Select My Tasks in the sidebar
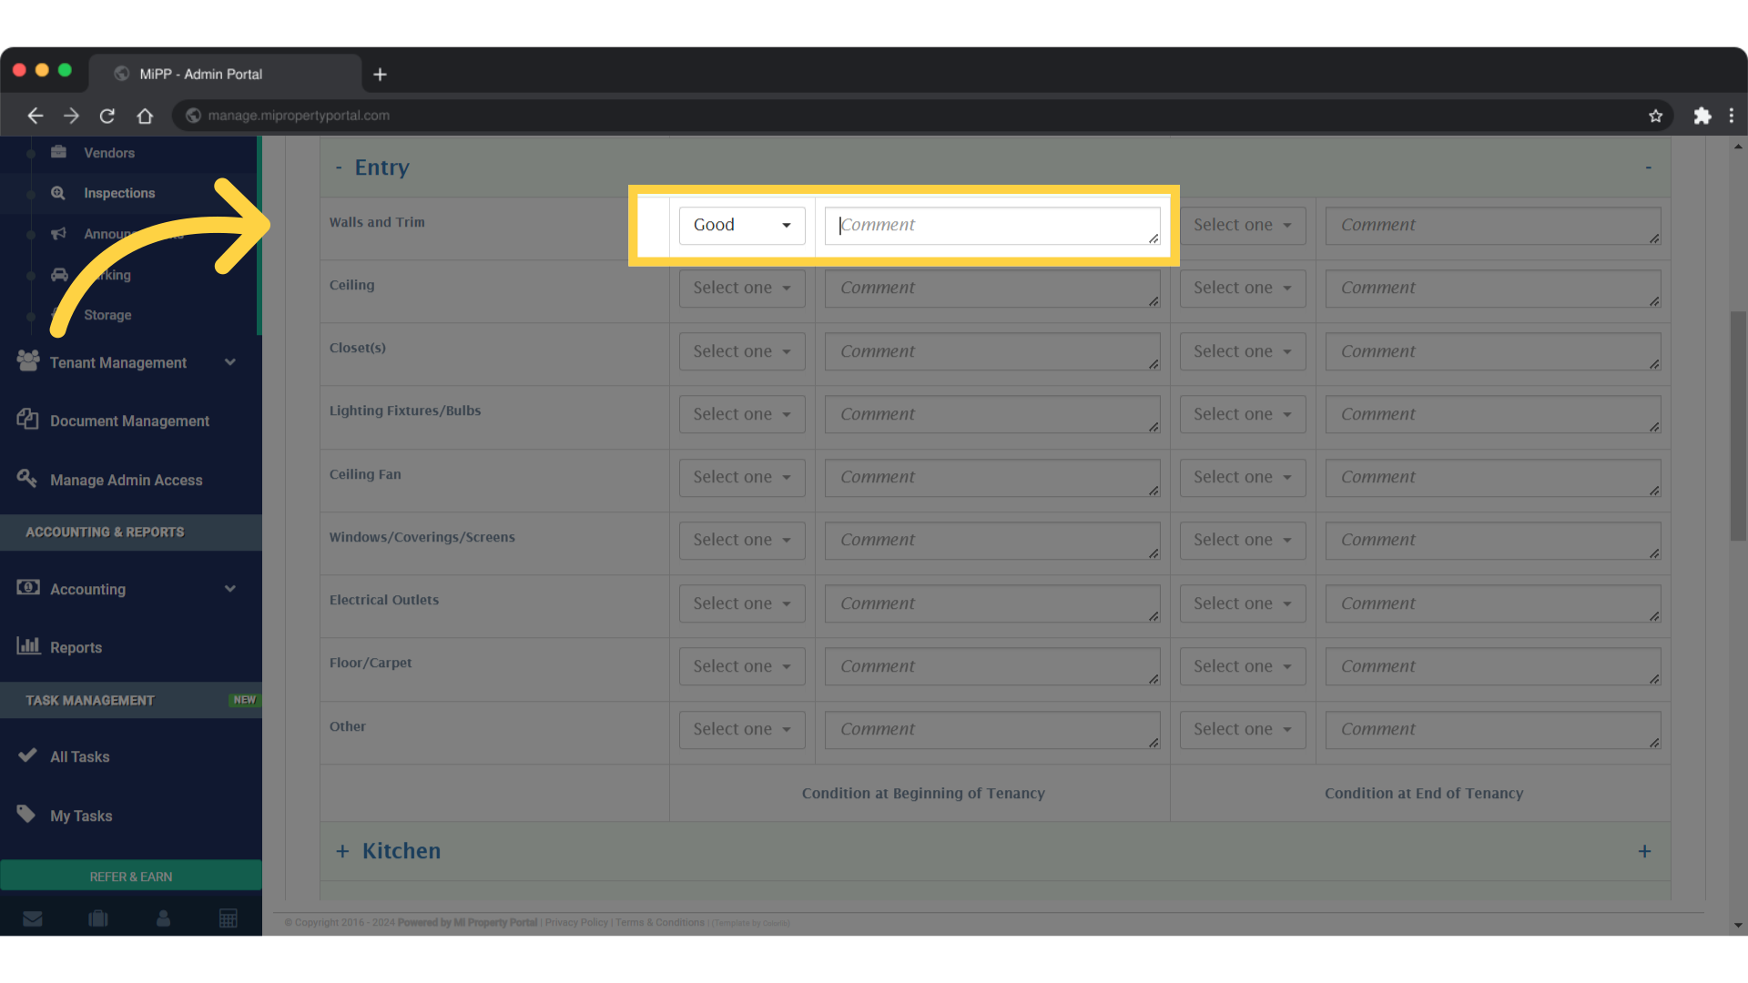The width and height of the screenshot is (1748, 983). tap(81, 816)
